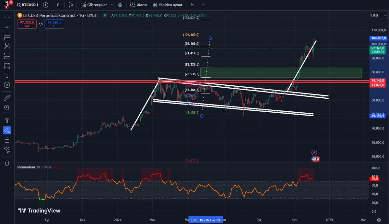Image resolution: width=389 pixels, height=224 pixels.
Task: Remove drawings with the trash icon
Action: (7, 162)
